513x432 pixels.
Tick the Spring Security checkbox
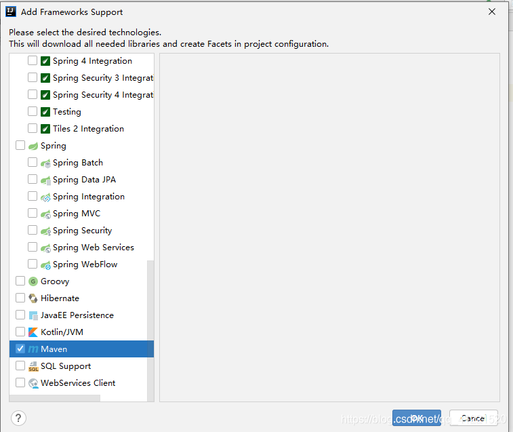(x=33, y=230)
